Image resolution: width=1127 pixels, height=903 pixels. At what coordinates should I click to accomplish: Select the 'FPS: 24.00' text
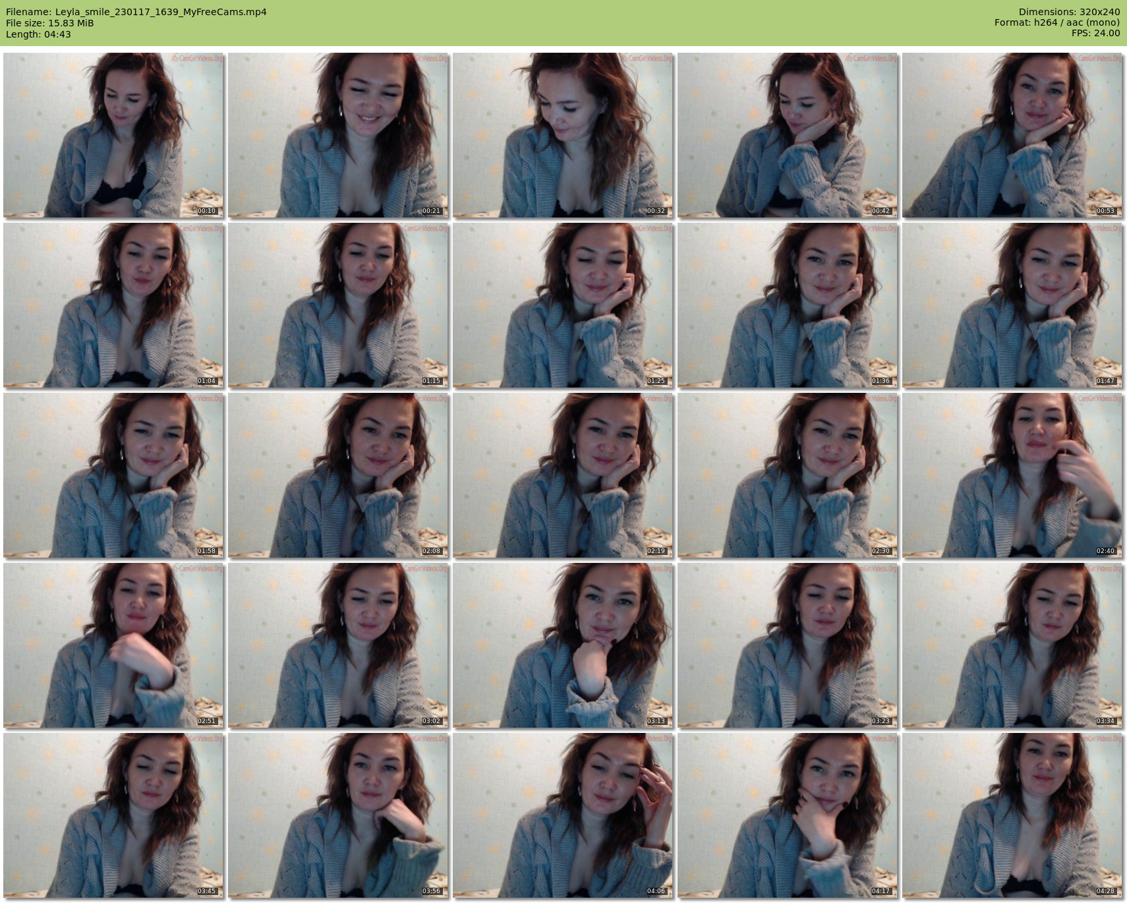(x=1096, y=33)
